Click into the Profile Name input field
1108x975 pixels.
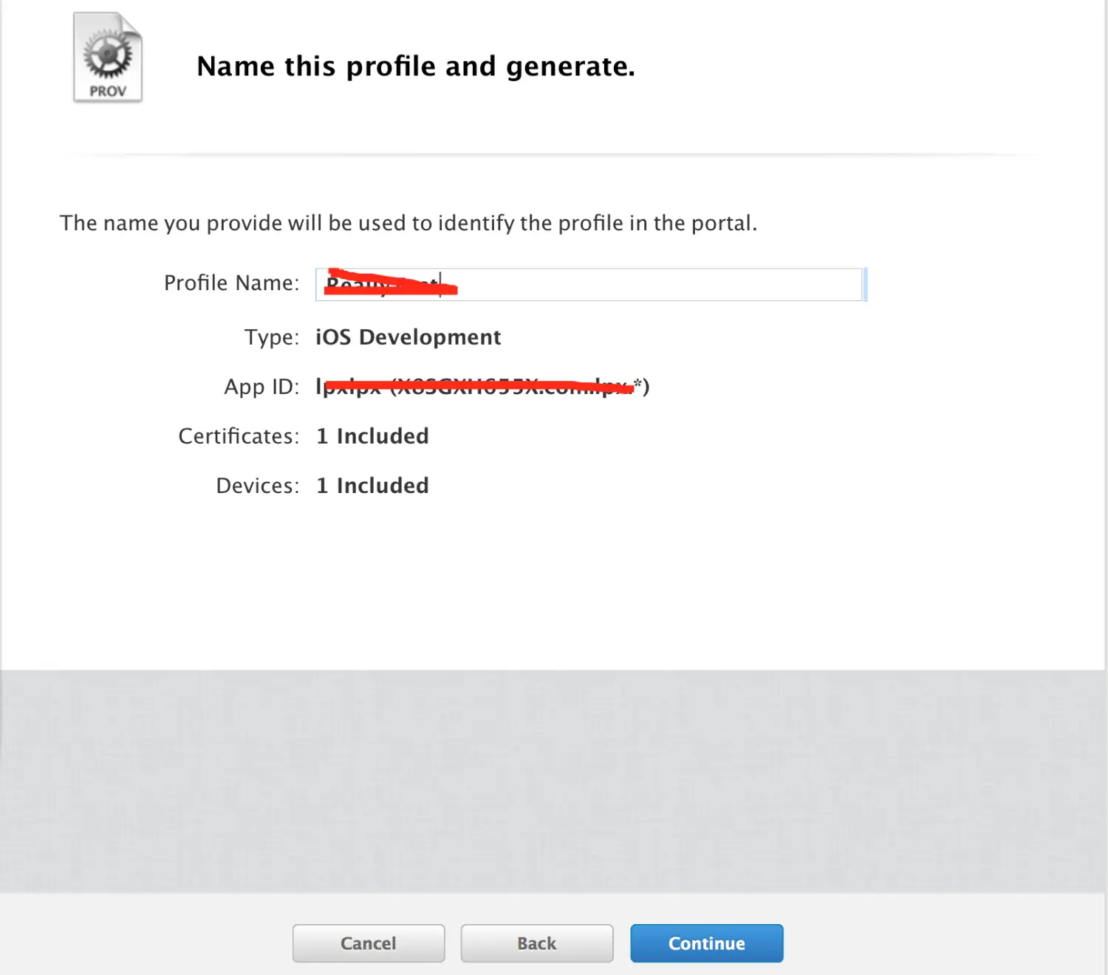[x=589, y=284]
